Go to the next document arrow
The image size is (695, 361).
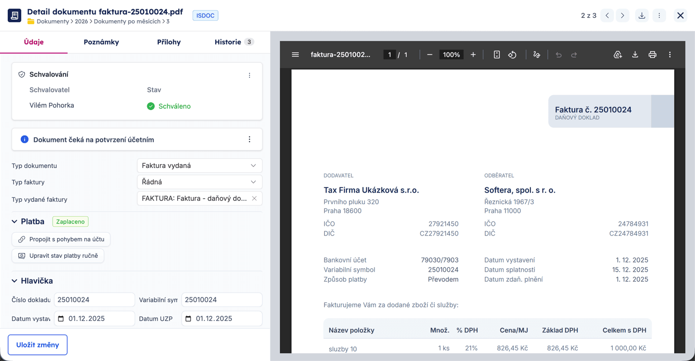[623, 16]
